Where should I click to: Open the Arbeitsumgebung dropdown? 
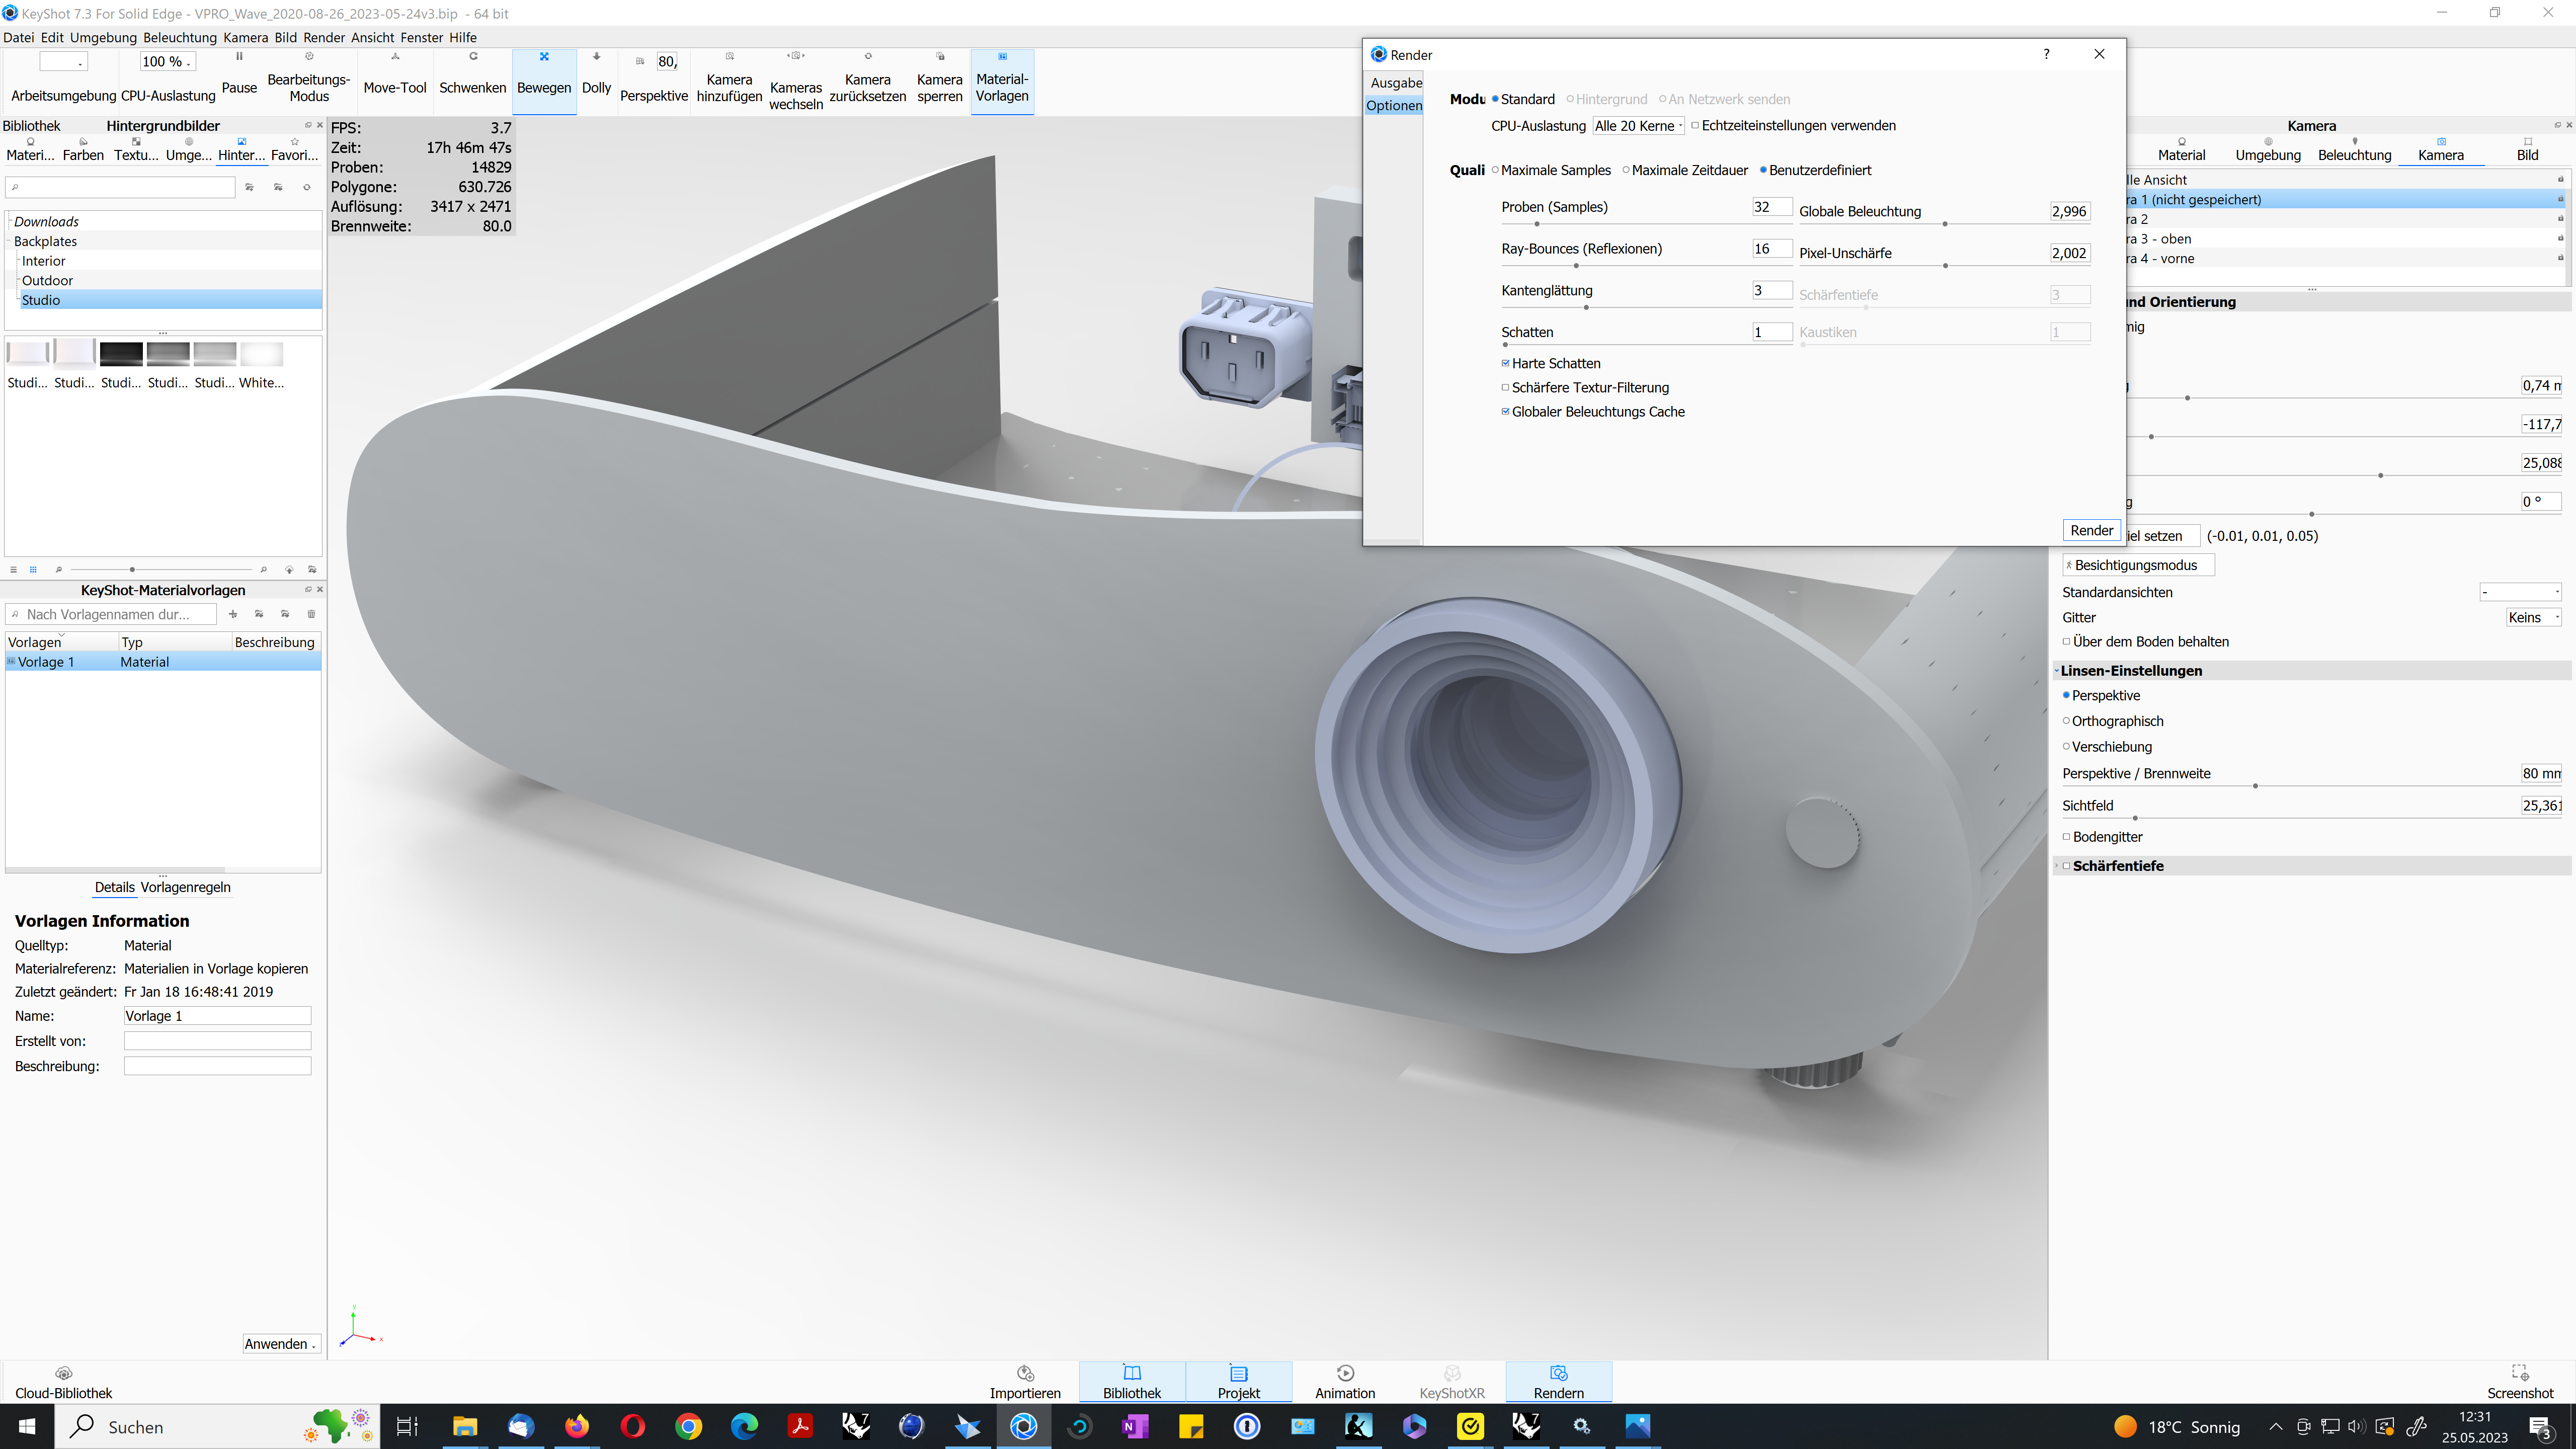tap(64, 62)
